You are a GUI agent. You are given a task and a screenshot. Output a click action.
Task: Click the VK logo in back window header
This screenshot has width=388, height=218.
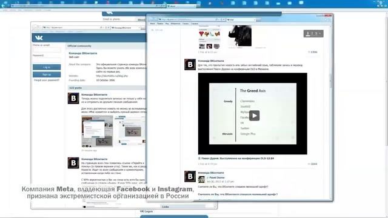[39, 38]
